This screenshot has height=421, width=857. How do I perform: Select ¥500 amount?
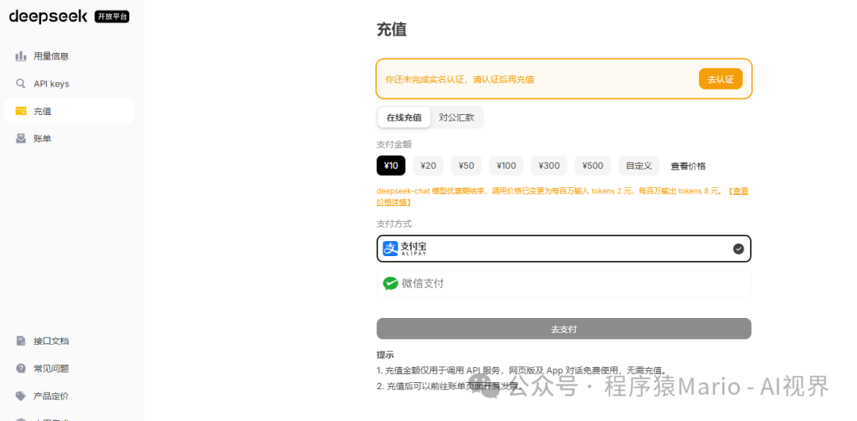(x=593, y=166)
